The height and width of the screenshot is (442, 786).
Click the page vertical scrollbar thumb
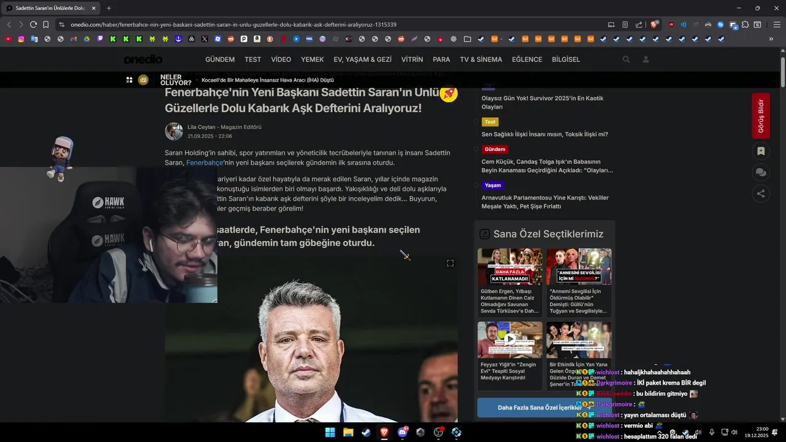[x=783, y=73]
